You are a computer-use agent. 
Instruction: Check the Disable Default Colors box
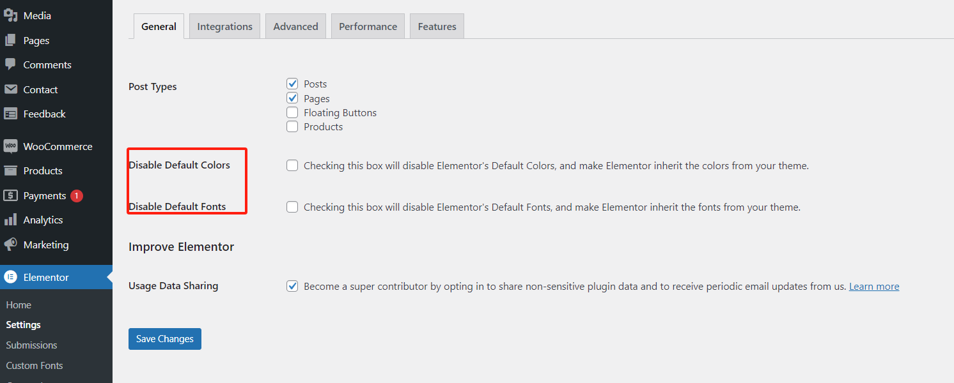pos(292,165)
